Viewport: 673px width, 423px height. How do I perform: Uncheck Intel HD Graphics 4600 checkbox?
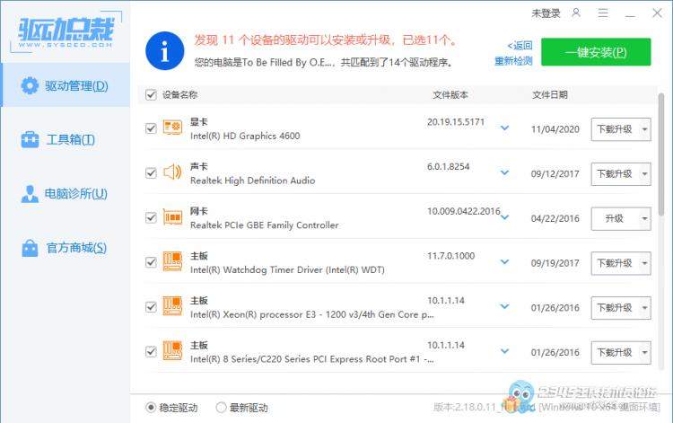tap(151, 128)
